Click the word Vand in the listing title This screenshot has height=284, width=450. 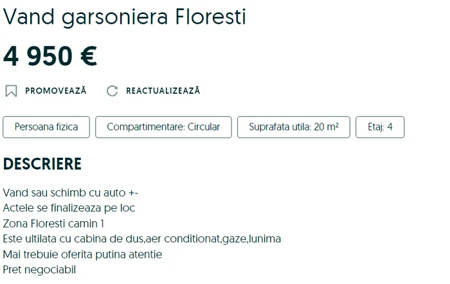click(x=29, y=17)
